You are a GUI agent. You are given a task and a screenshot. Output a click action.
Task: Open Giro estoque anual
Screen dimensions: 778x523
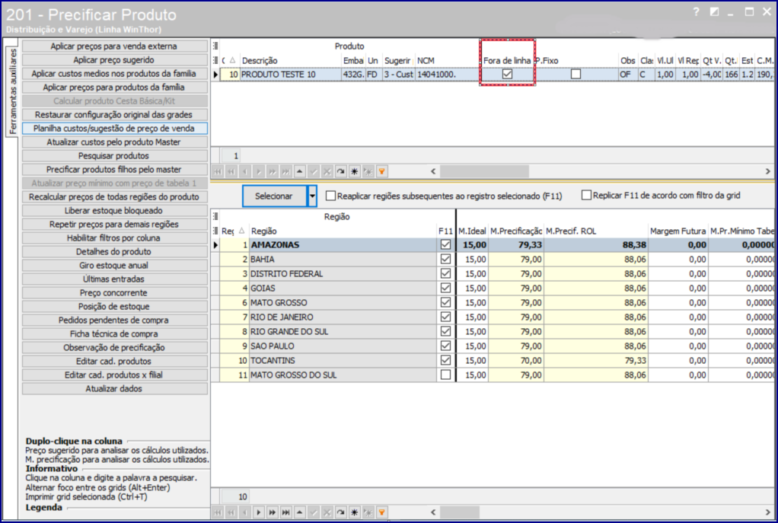(x=115, y=266)
